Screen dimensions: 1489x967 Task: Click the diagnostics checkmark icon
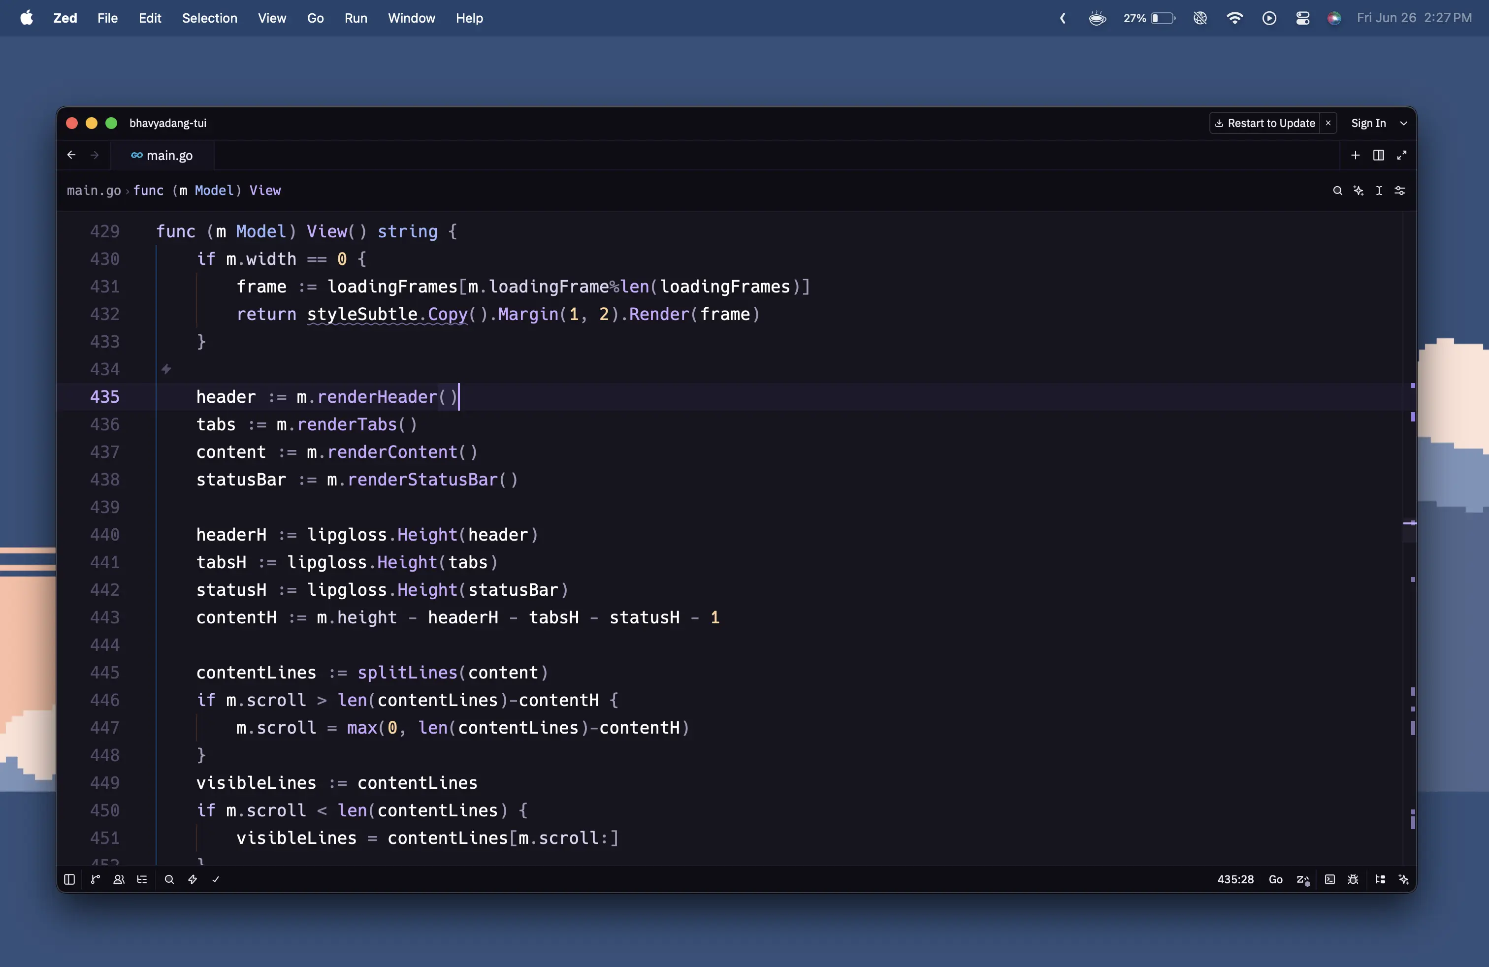click(216, 879)
